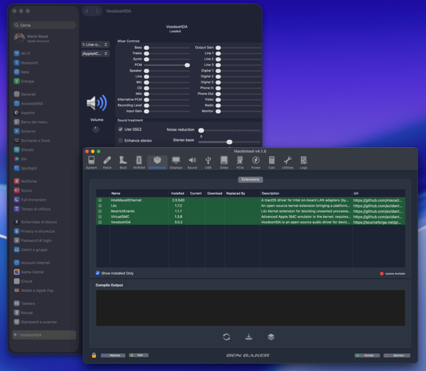Open the Disks section in Hackintool

click(224, 163)
